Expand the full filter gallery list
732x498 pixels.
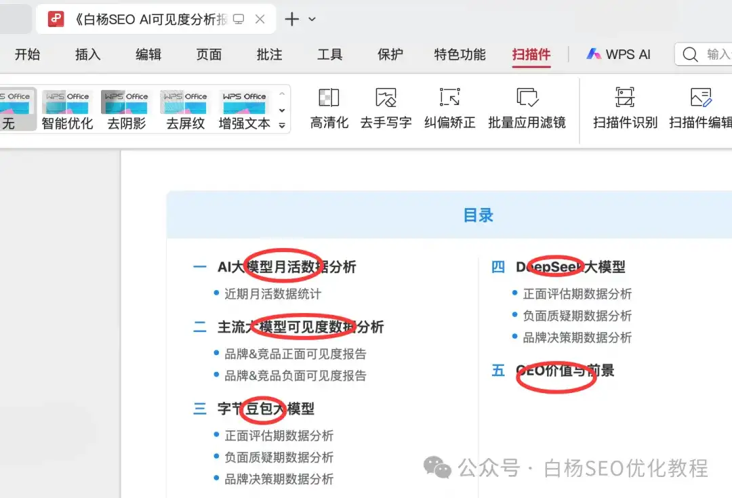(x=282, y=125)
